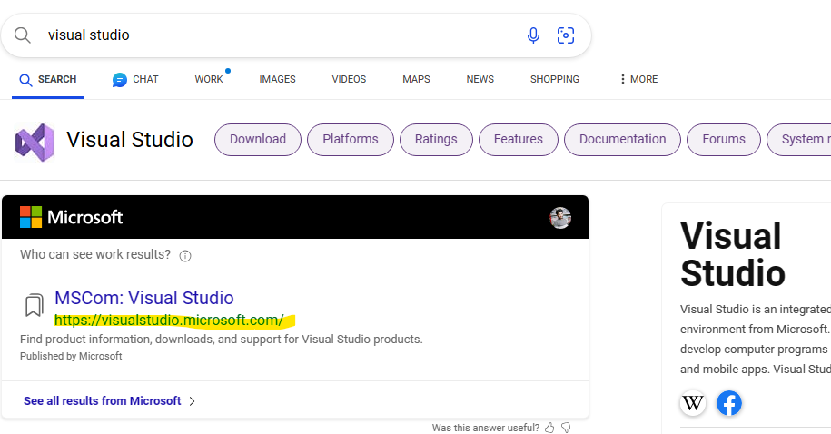Open the MAPS tab
Screen dimensions: 831x434
click(416, 80)
